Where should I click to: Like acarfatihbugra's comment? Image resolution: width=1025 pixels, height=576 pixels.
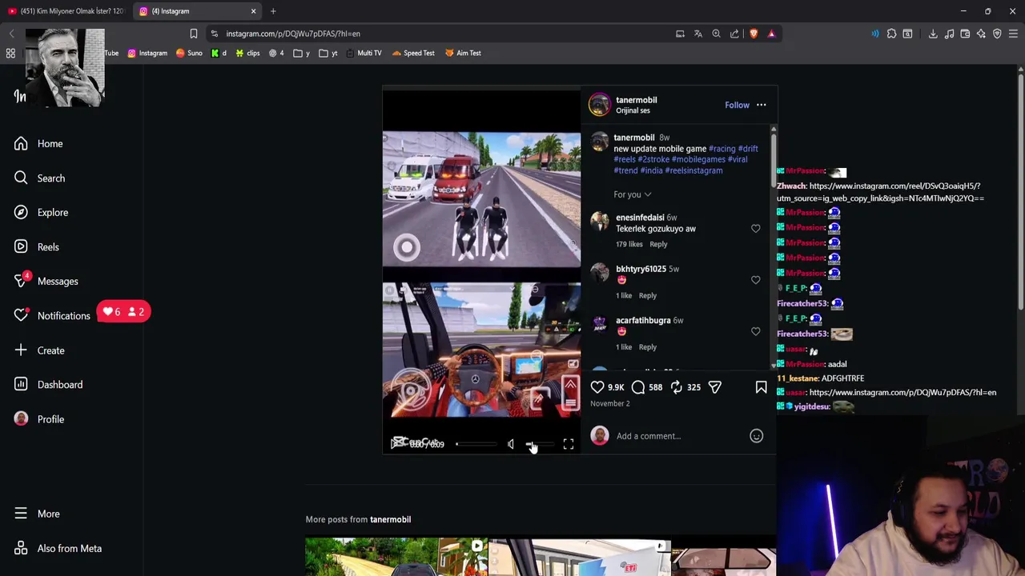[x=755, y=331]
